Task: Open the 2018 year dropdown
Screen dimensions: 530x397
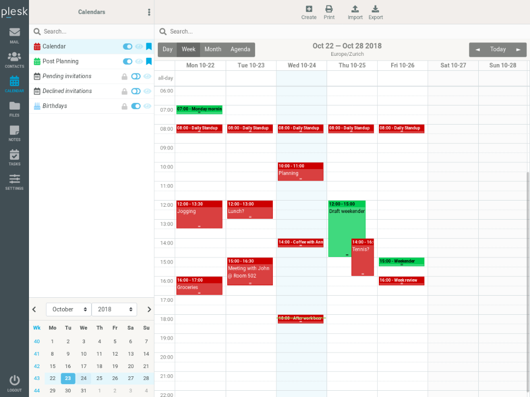Action: coord(114,309)
